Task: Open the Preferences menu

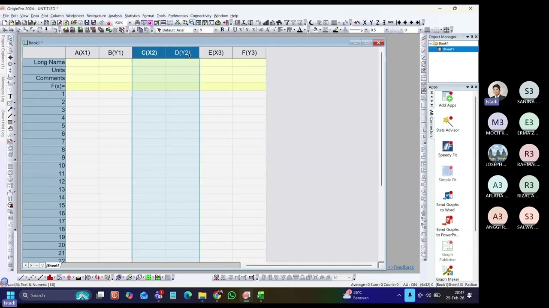Action: [x=178, y=16]
